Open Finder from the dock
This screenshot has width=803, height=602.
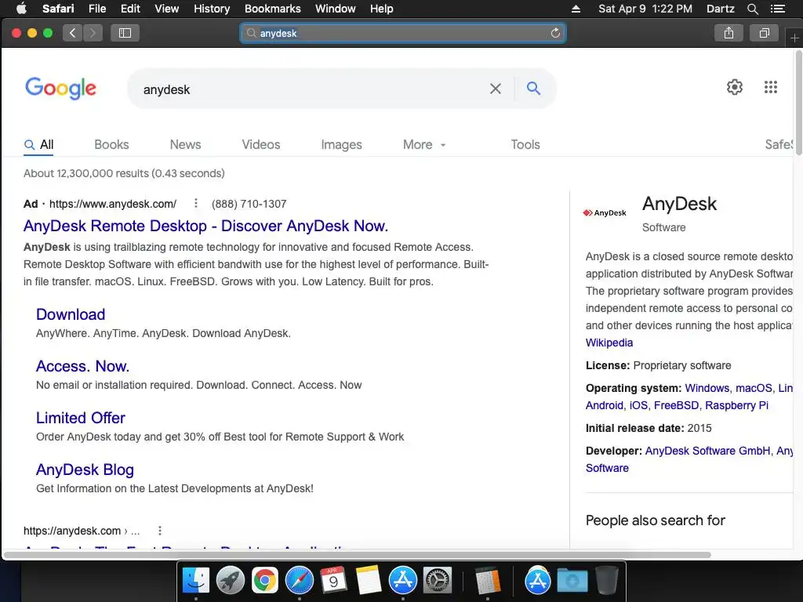[196, 581]
